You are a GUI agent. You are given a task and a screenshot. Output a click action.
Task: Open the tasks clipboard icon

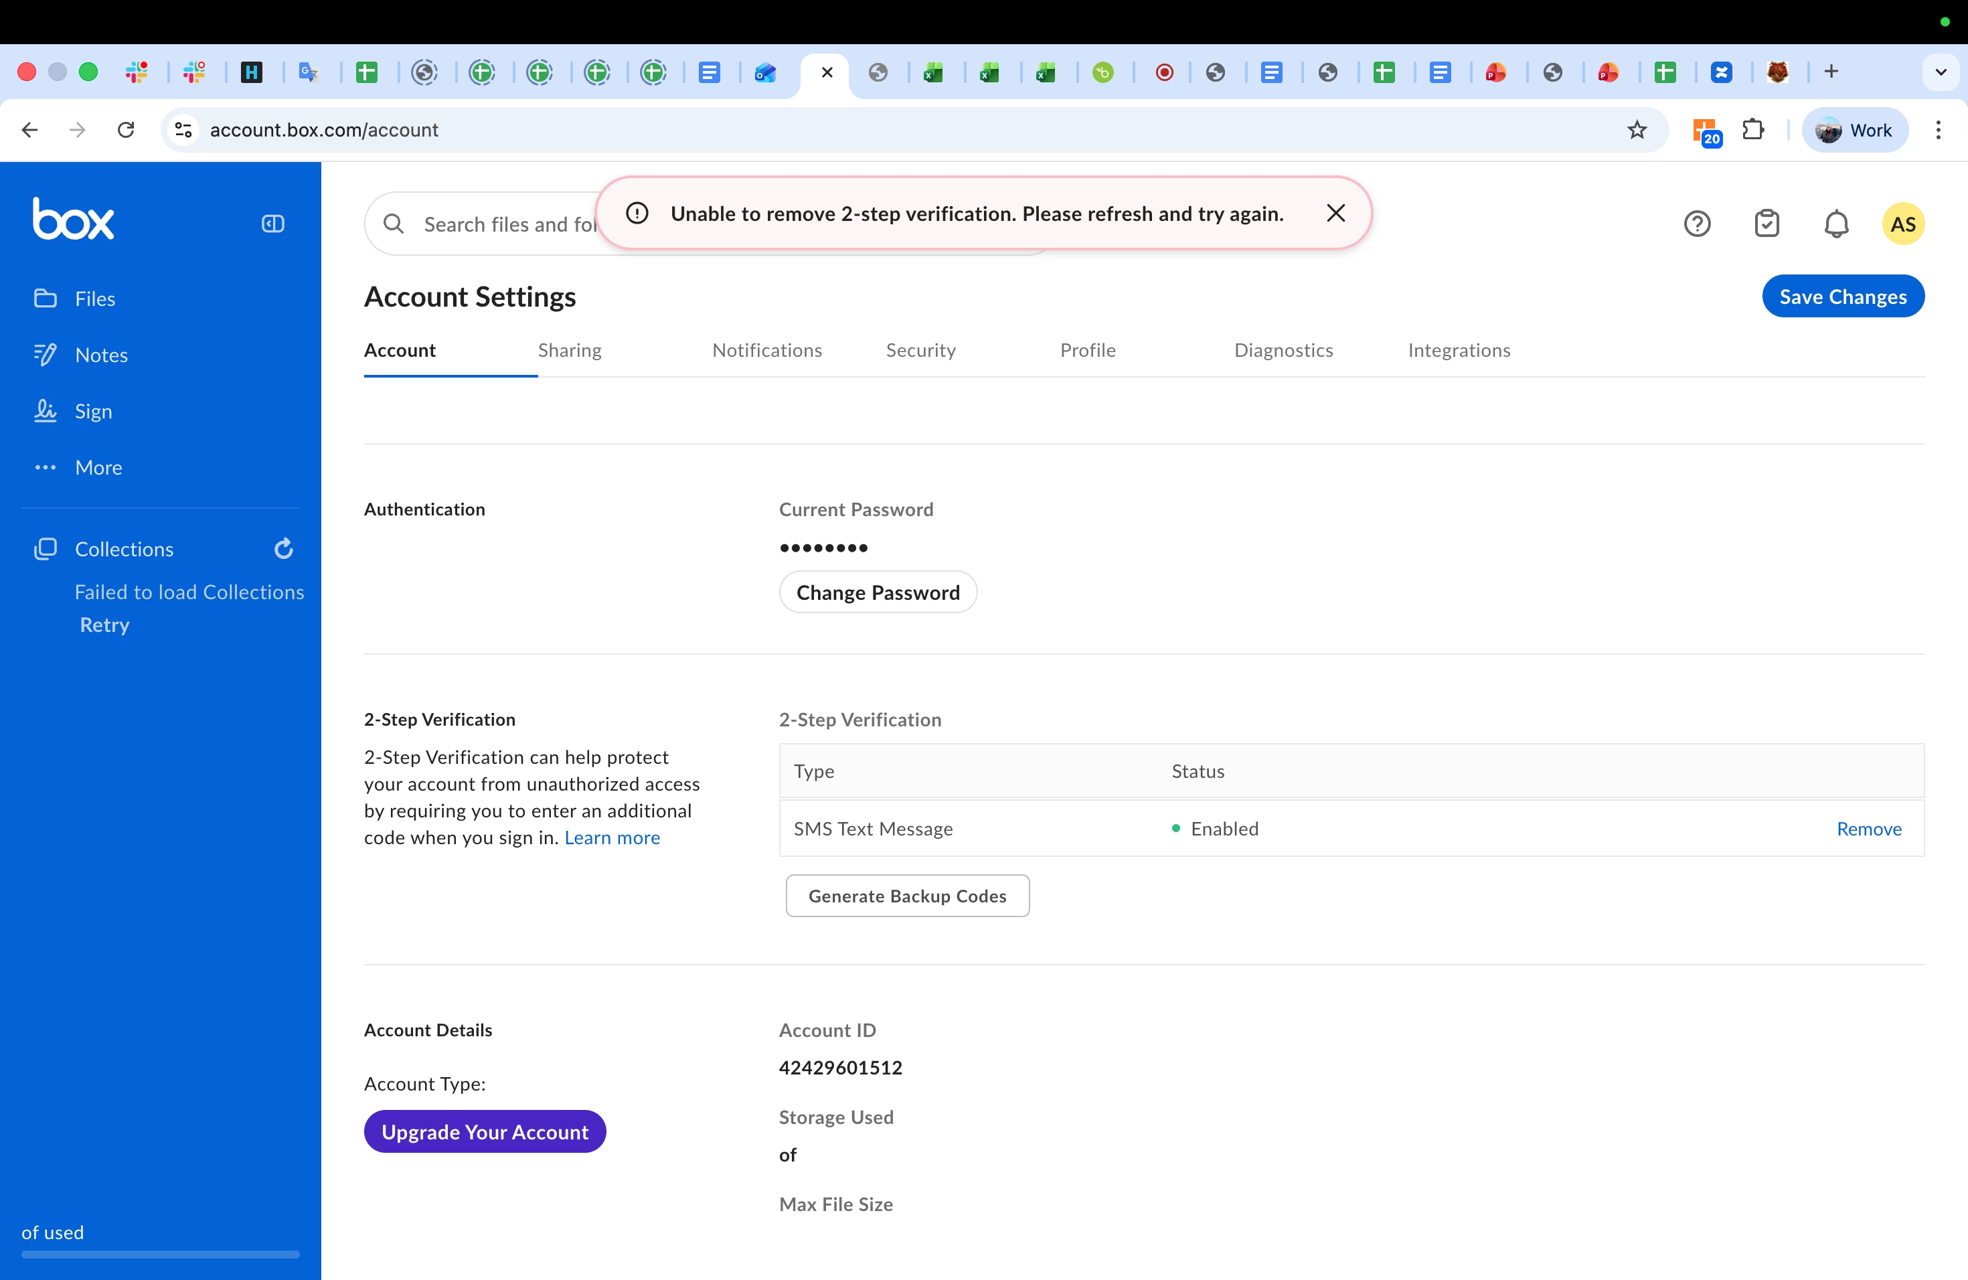1767,224
